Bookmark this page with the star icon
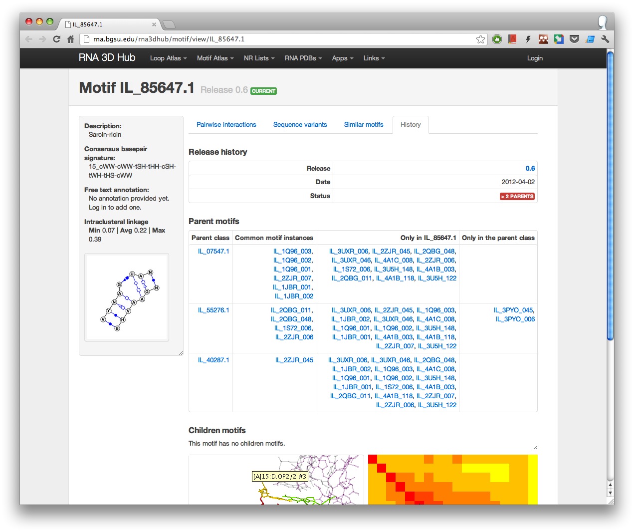This screenshot has height=532, width=634. tap(480, 39)
